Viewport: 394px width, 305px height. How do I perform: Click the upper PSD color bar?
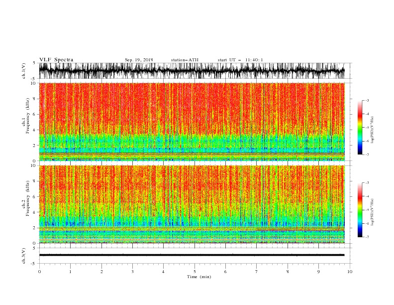(360, 128)
